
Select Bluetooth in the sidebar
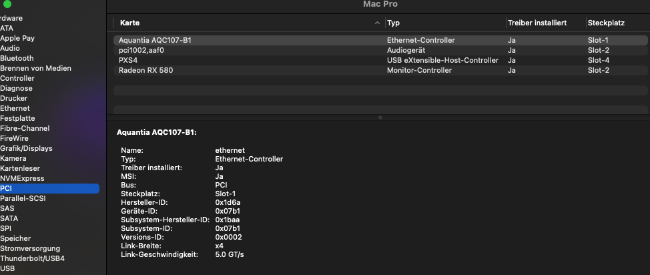pos(17,58)
